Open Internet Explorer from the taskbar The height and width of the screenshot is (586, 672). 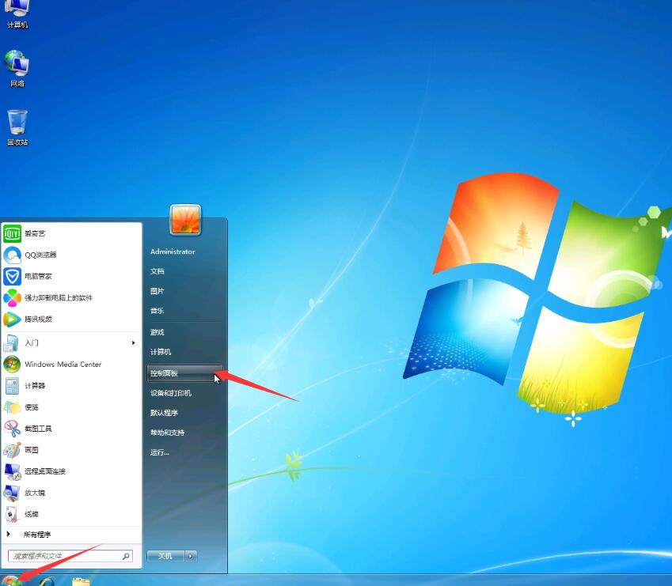[47, 581]
